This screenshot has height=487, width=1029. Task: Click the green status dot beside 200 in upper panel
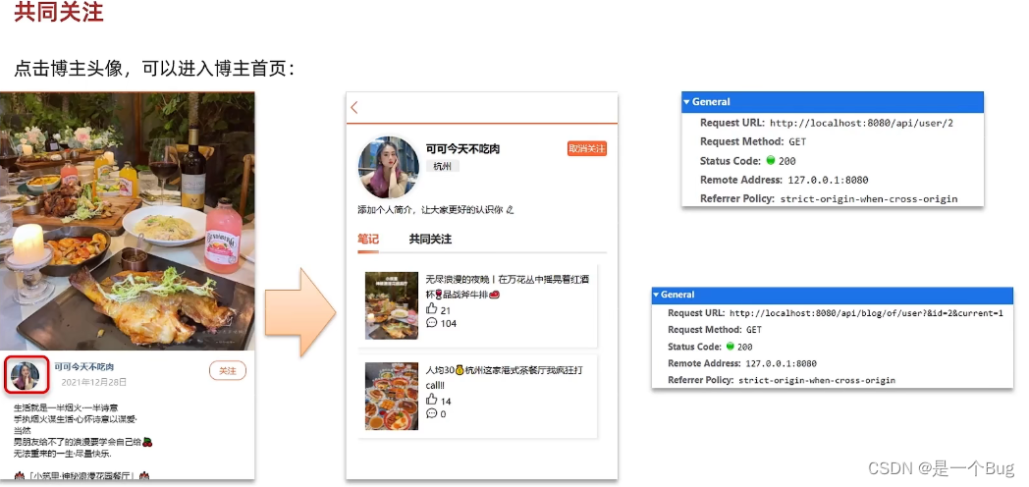pos(770,160)
